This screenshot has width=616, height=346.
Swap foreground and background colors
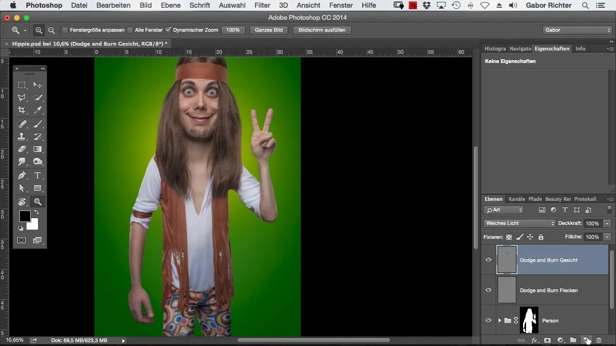(x=36, y=212)
